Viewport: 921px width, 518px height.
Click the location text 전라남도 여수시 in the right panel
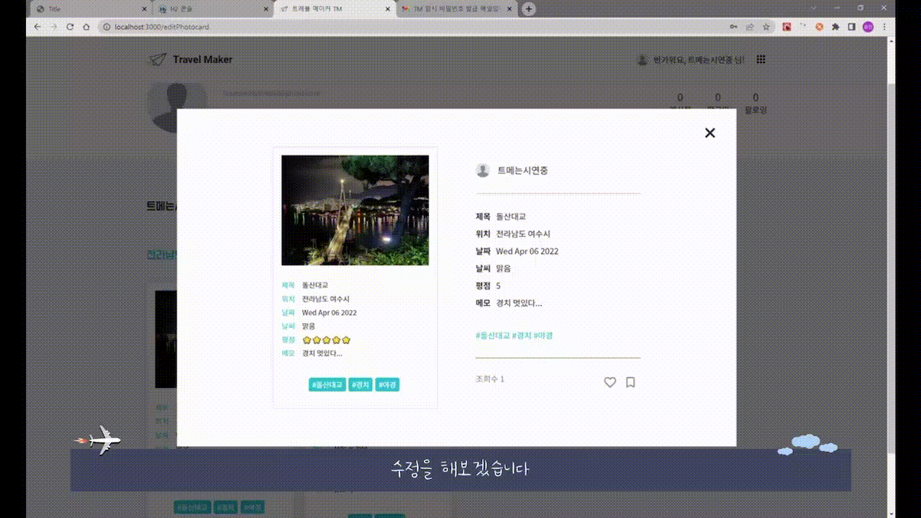coord(523,234)
